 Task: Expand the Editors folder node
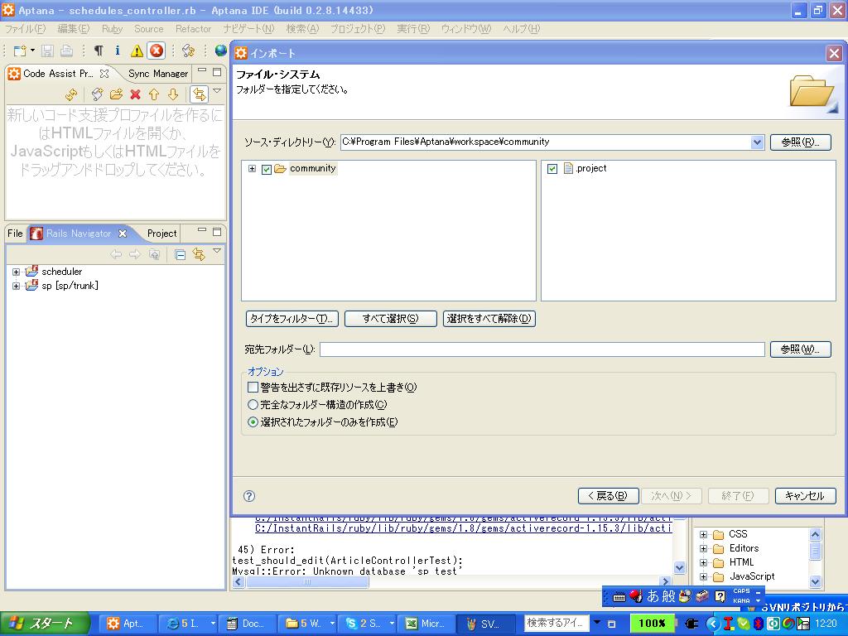pyautogui.click(x=704, y=549)
